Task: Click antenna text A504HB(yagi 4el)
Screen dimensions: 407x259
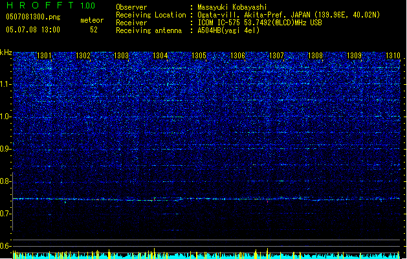Action: point(228,30)
